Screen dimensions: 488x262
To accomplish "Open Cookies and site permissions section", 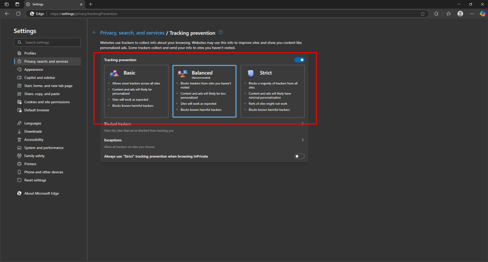I will (47, 102).
